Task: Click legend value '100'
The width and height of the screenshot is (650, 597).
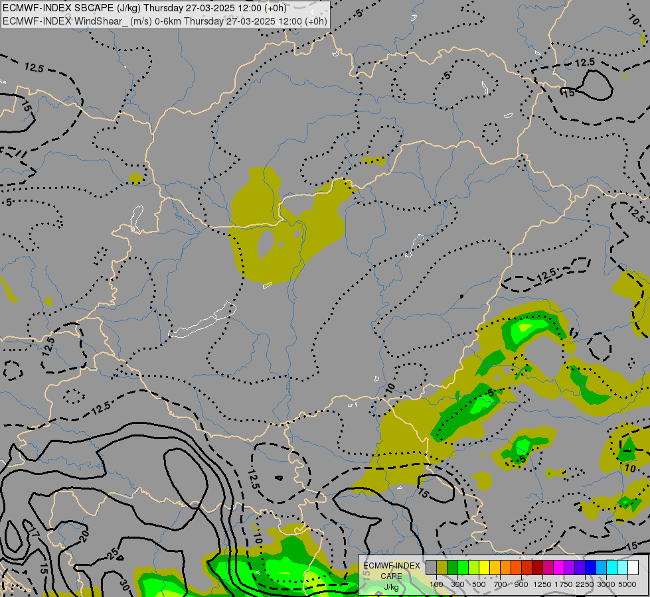Action: pyautogui.click(x=436, y=584)
